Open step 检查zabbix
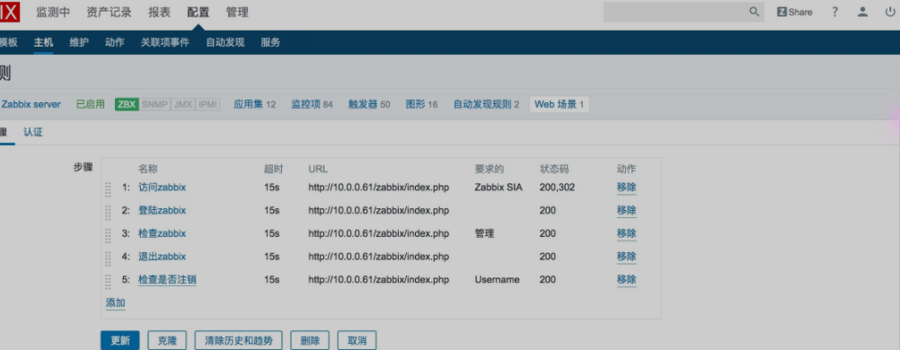The height and width of the screenshot is (350, 900). (162, 233)
